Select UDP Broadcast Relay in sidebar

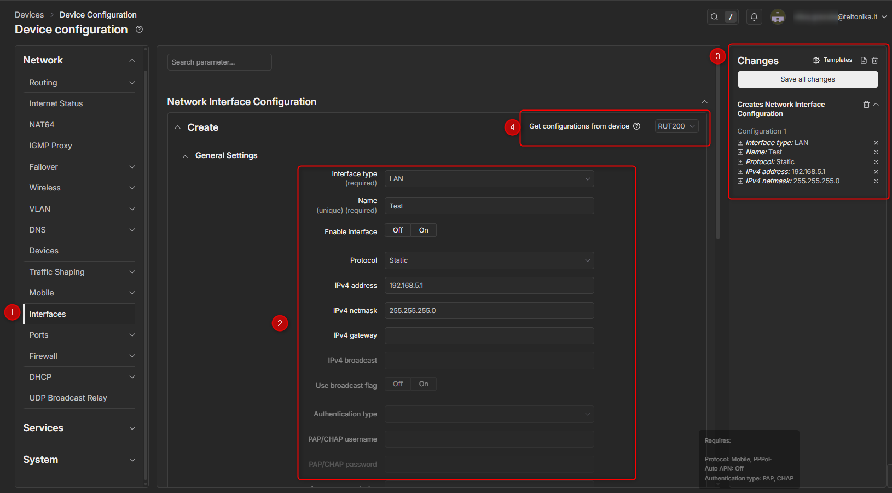click(x=68, y=398)
